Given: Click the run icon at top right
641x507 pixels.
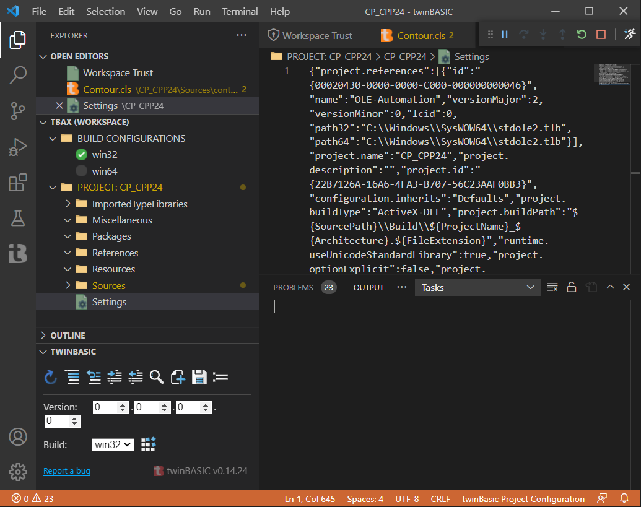Looking at the screenshot, I should [630, 35].
